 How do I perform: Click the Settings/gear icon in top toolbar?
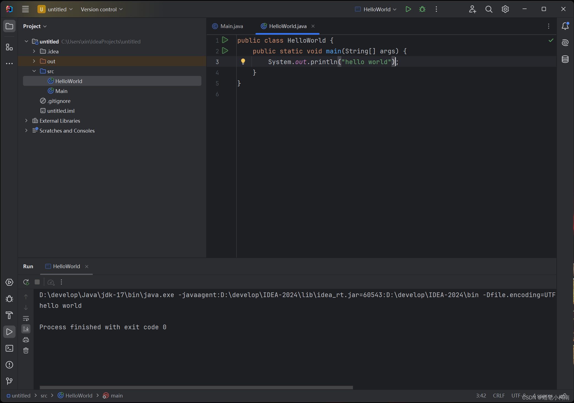point(505,9)
